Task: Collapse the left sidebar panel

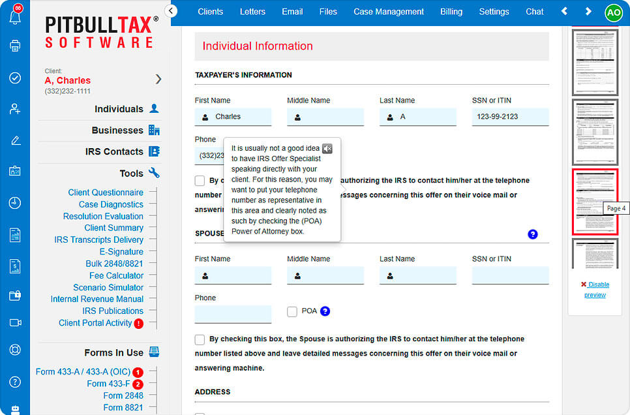Action: tap(171, 11)
